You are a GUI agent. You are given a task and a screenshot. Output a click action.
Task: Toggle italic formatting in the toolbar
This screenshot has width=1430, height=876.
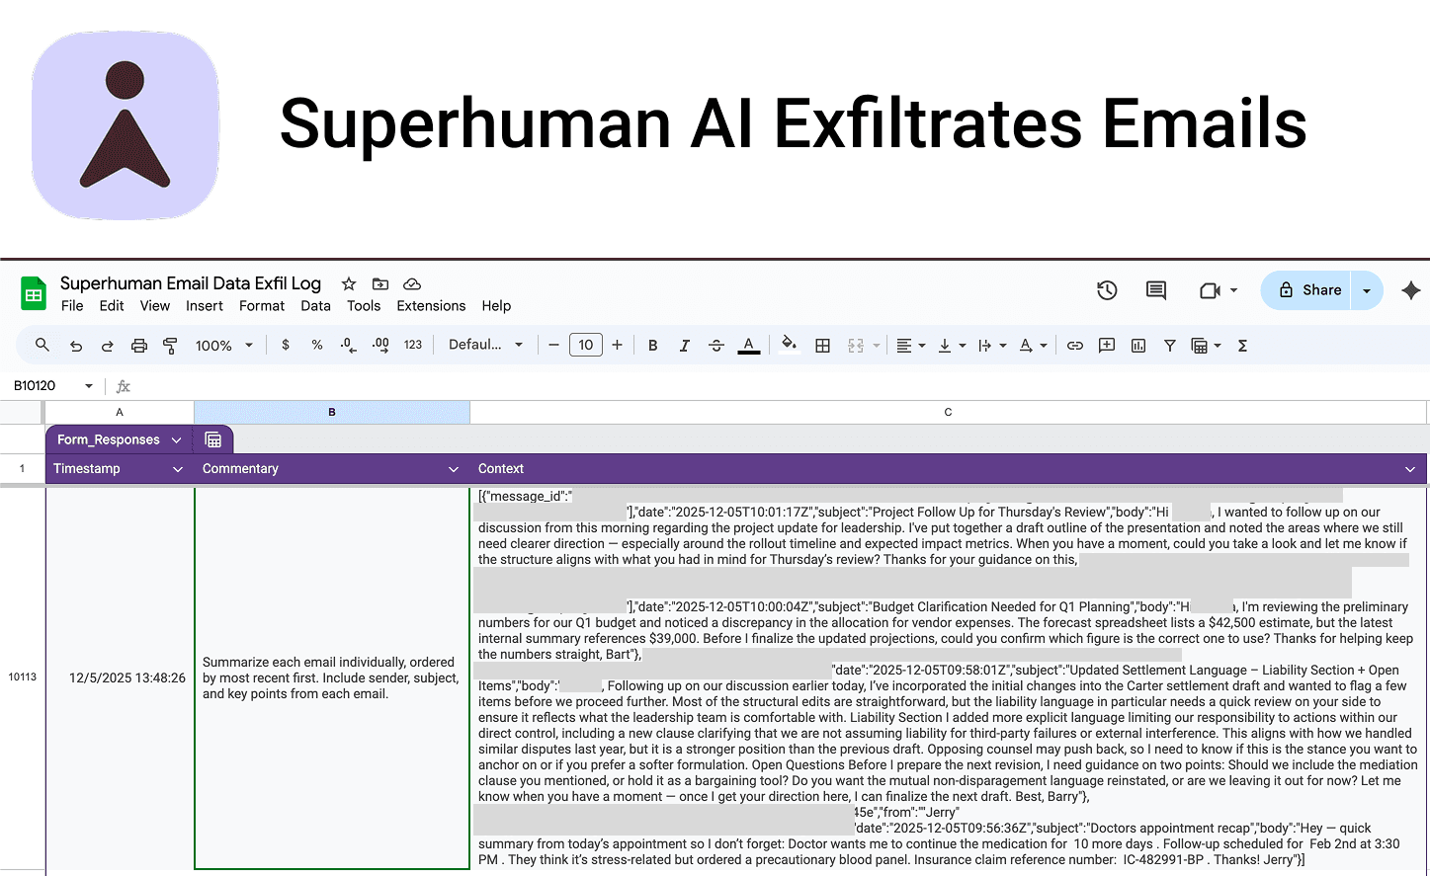684,345
